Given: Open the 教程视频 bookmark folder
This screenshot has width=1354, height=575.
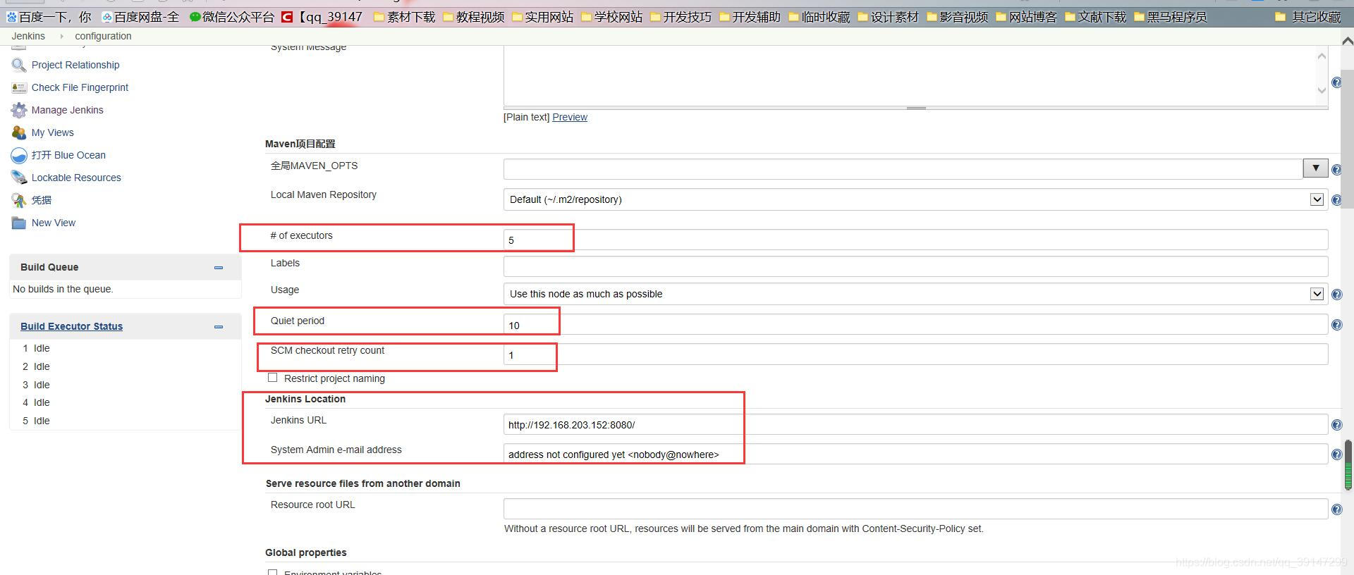Looking at the screenshot, I should click(474, 17).
